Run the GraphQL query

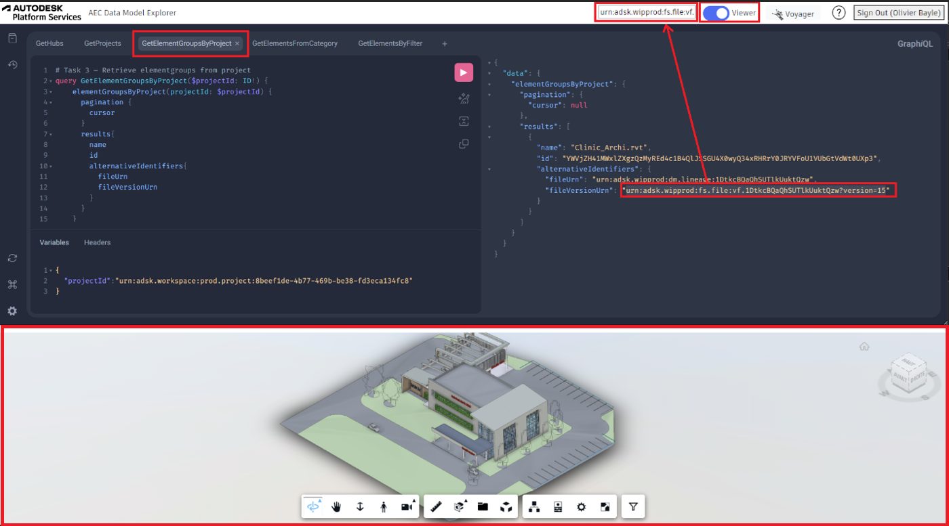coord(464,72)
